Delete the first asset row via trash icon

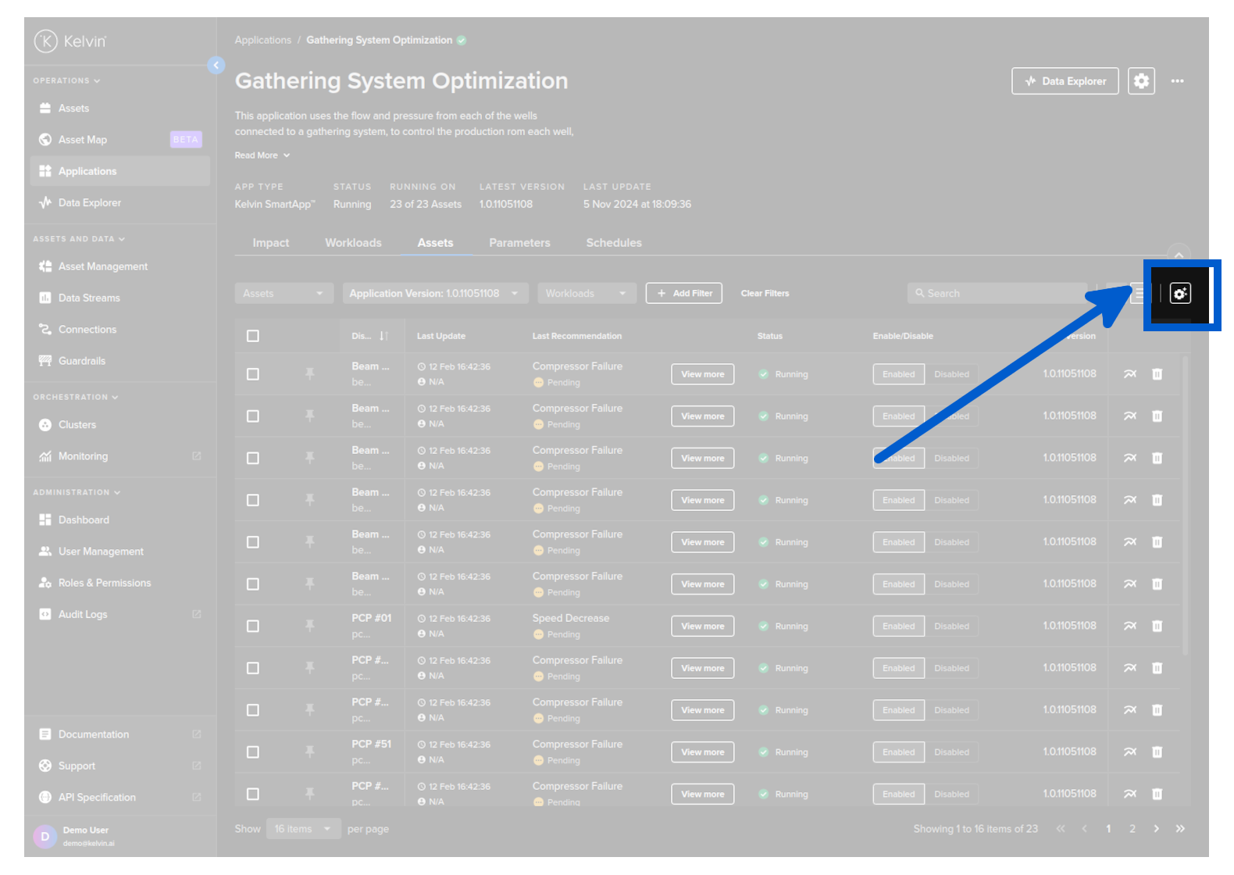(x=1157, y=374)
